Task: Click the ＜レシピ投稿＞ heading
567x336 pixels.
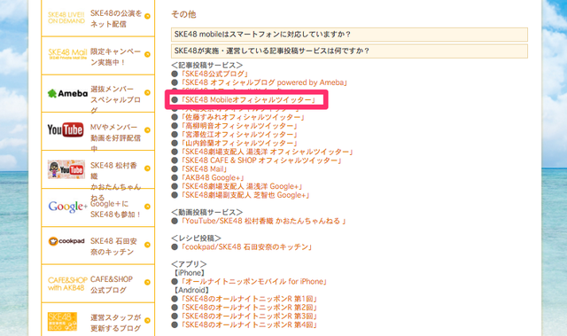Action: 197,238
